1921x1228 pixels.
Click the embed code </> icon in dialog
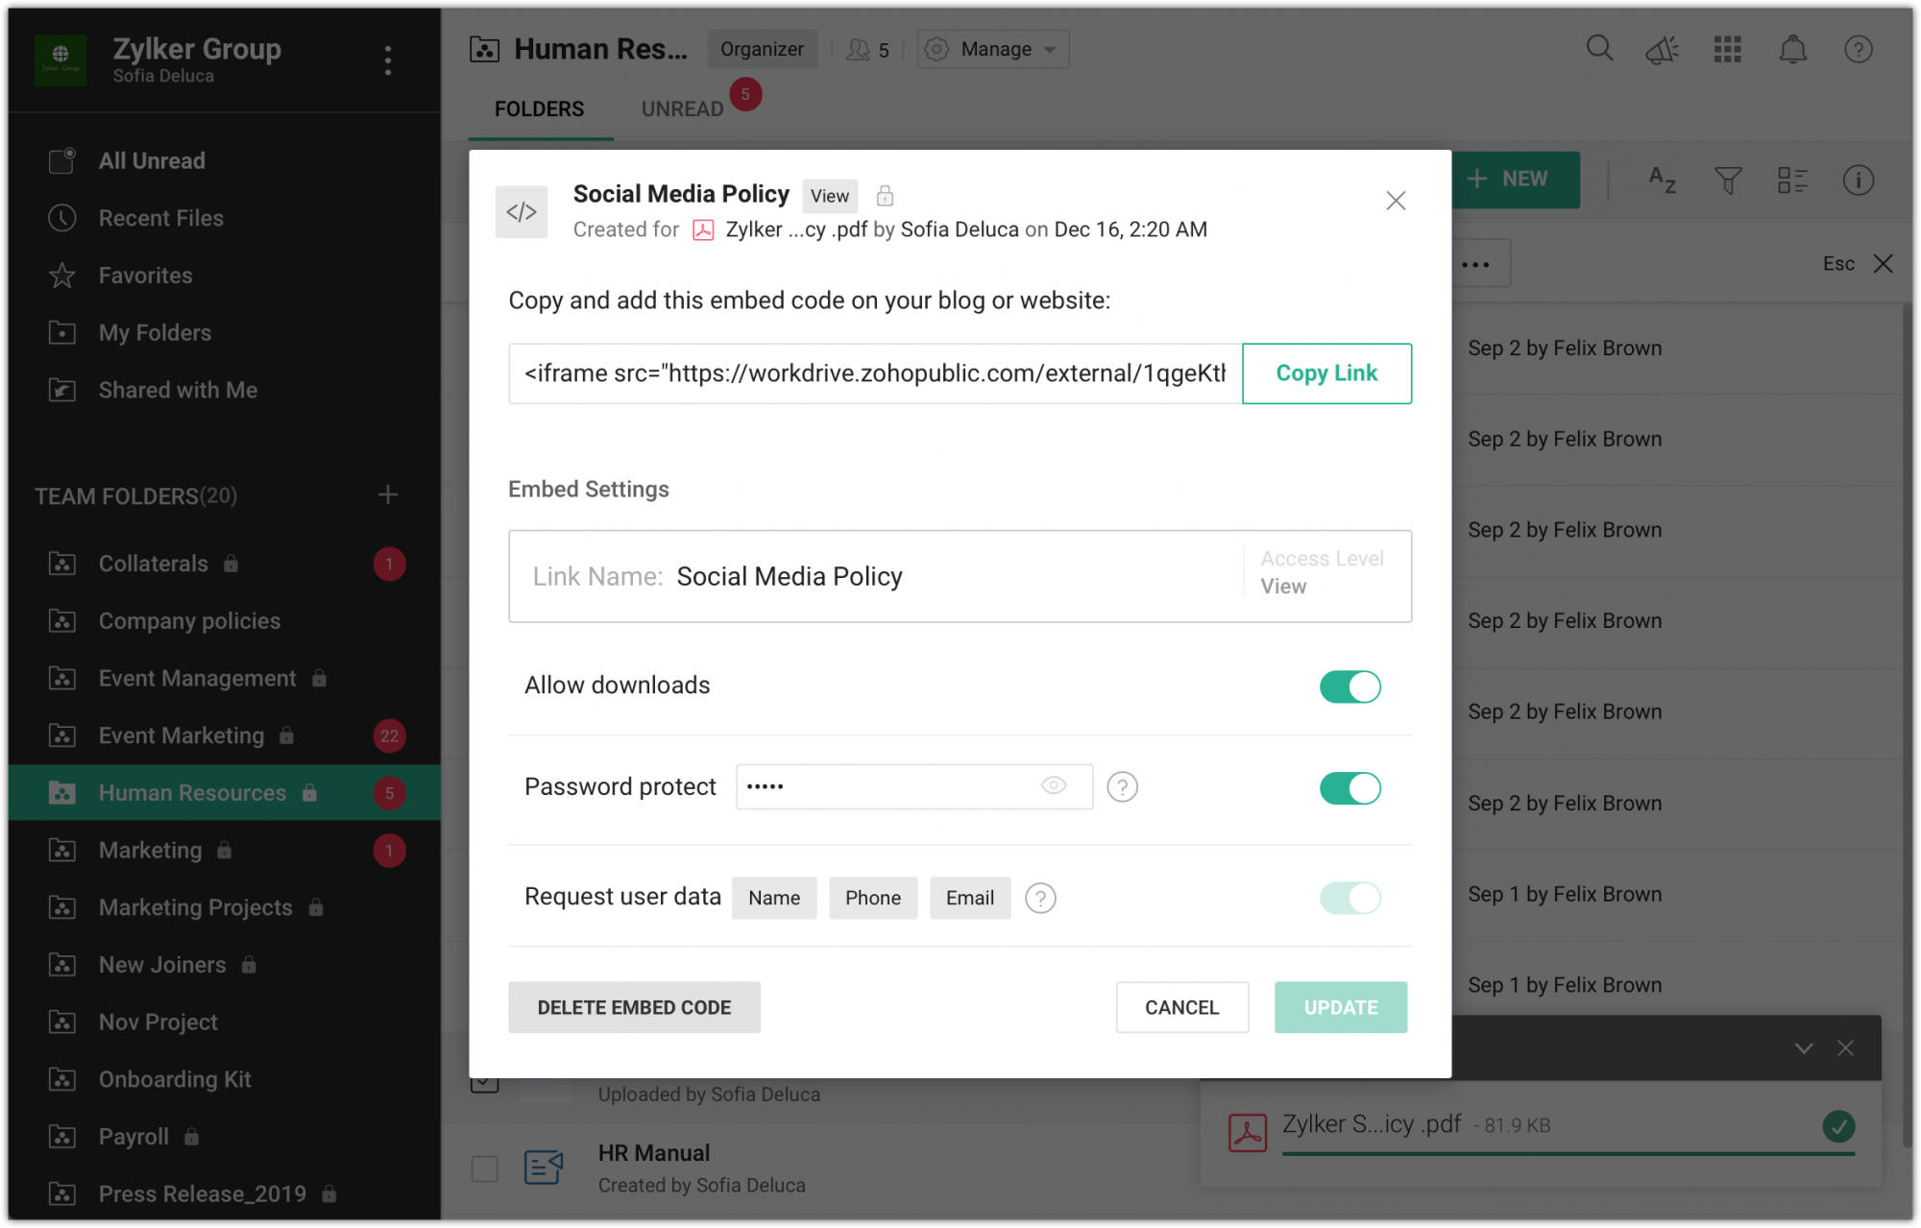pyautogui.click(x=522, y=211)
